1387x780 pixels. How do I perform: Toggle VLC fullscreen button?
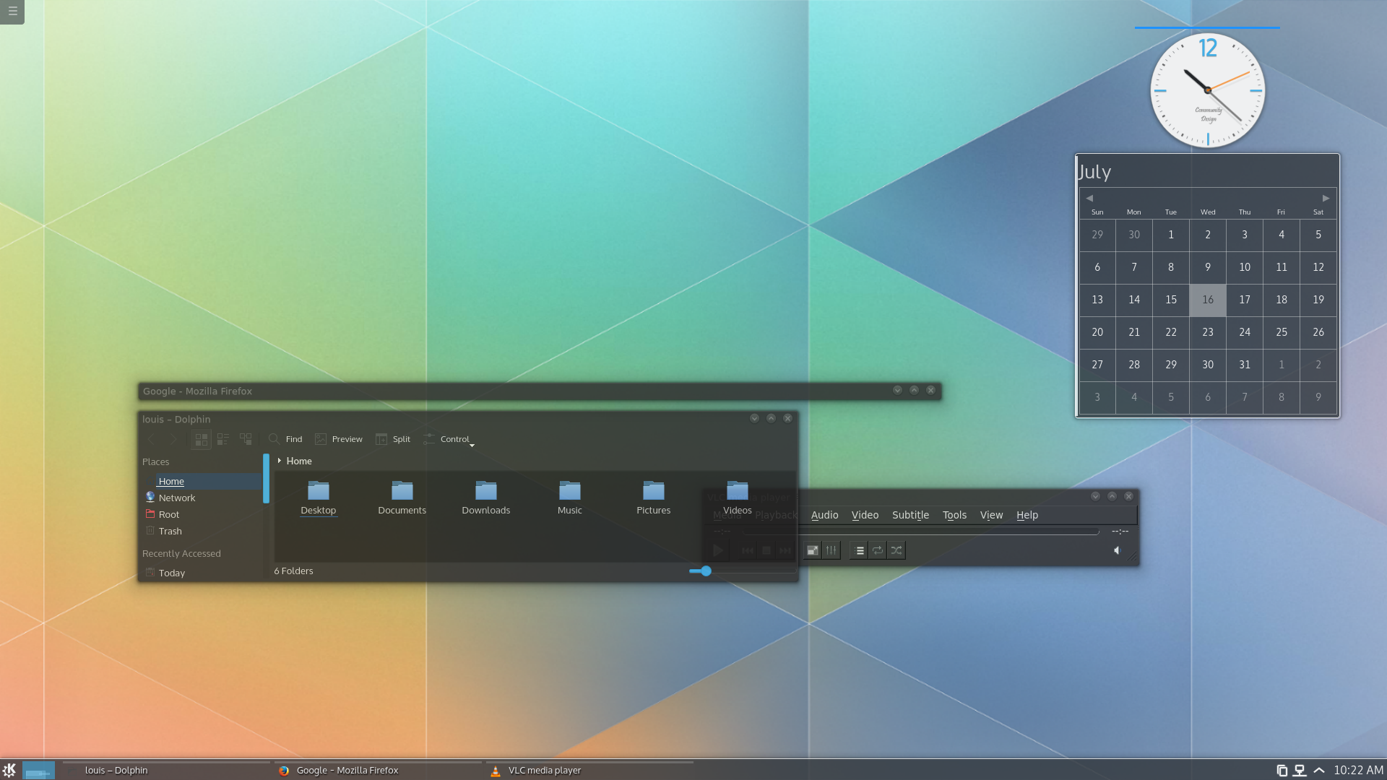[813, 550]
